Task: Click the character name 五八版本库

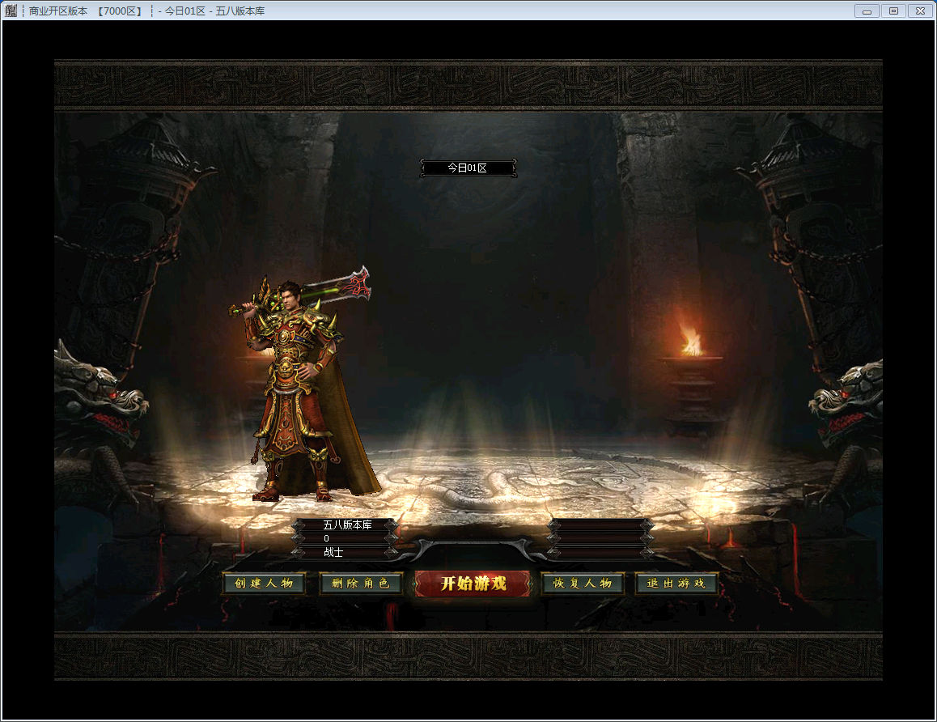Action: pos(347,525)
